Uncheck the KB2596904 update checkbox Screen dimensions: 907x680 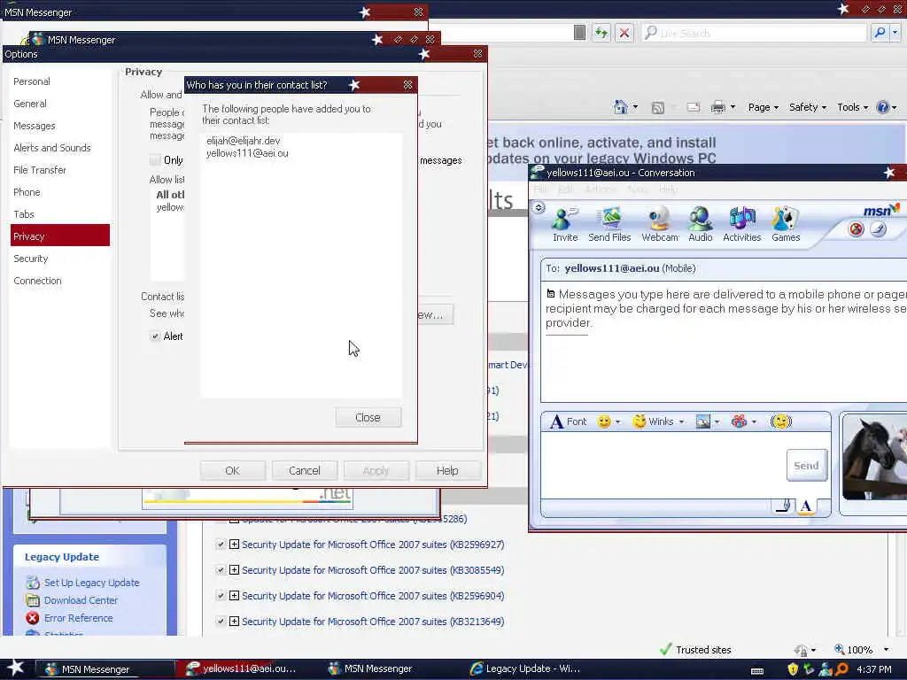(x=221, y=595)
